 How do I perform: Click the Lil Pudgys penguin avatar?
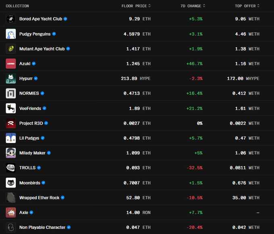[x=10, y=138]
